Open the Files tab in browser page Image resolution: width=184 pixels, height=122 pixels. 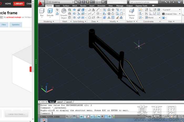point(4,25)
